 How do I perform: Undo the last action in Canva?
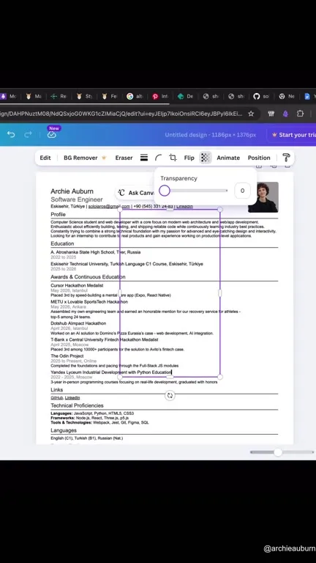(x=11, y=135)
